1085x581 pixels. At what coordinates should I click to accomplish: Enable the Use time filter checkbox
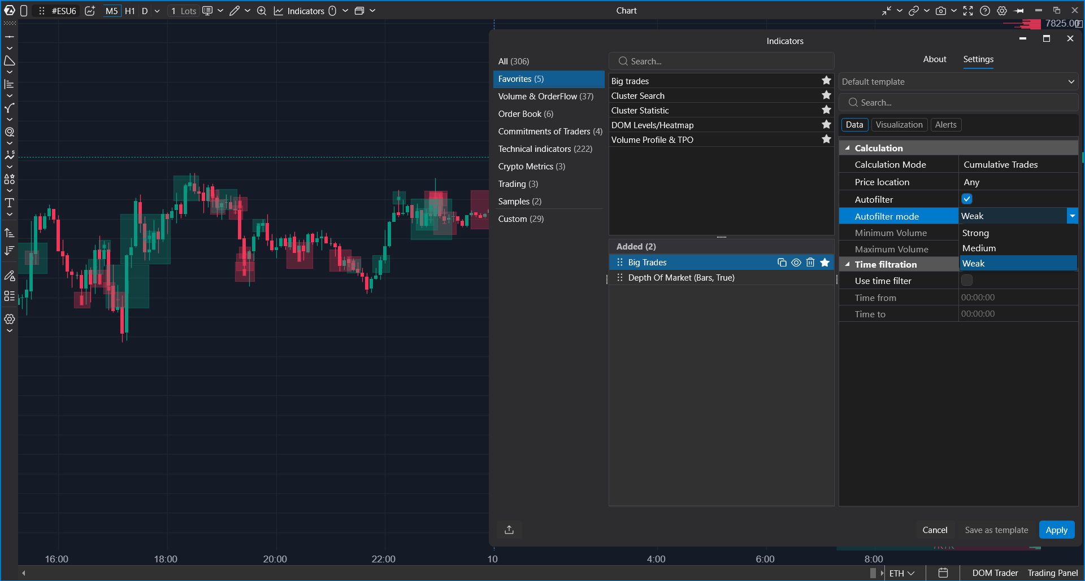pos(967,280)
